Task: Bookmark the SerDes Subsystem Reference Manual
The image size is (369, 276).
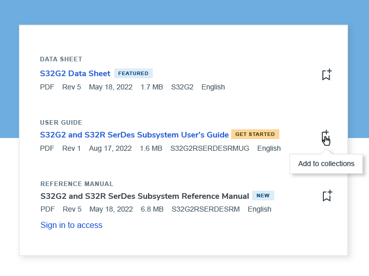Action: click(x=326, y=196)
